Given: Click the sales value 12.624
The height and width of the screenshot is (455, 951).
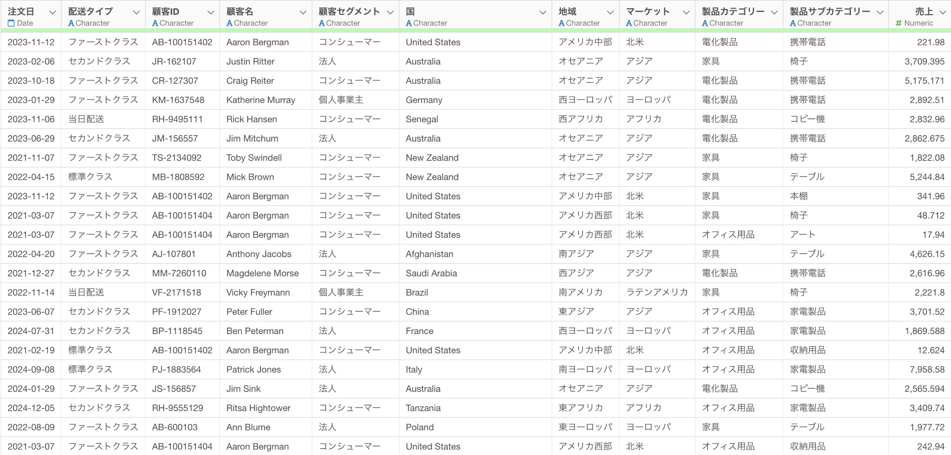Looking at the screenshot, I should click(931, 350).
